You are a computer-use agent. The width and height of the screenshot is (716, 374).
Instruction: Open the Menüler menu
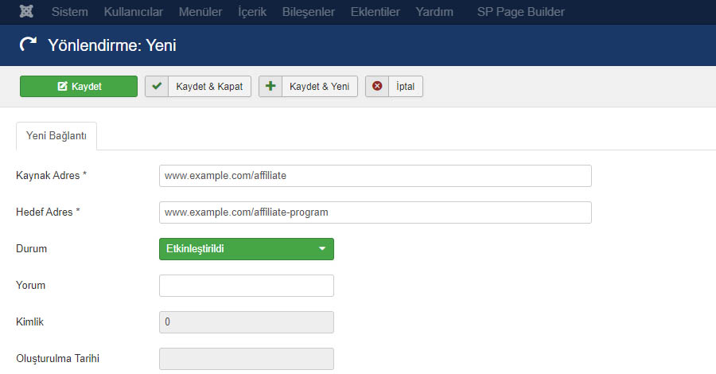[x=200, y=12]
